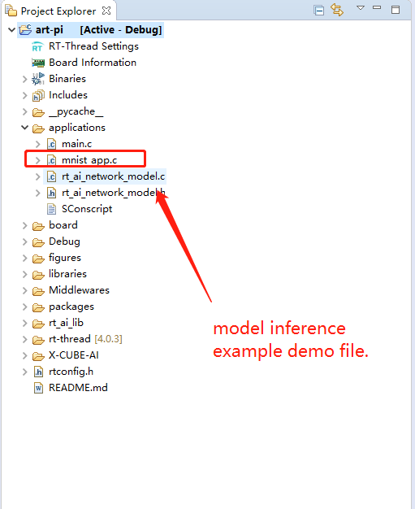
Task: Open the README.md file
Action: click(x=78, y=388)
